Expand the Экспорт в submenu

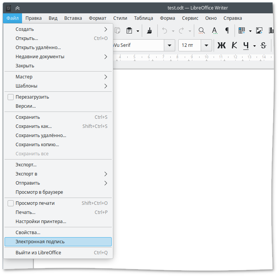(58, 174)
